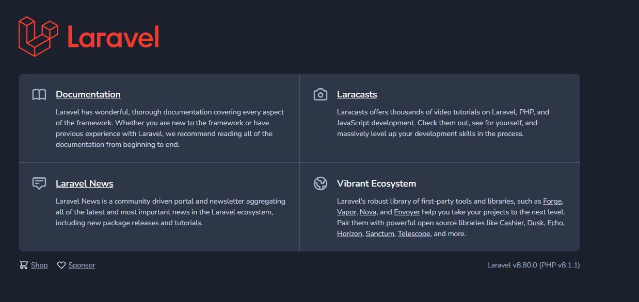Click the camera icon beside Laracasts
This screenshot has height=302, width=639.
coord(321,95)
